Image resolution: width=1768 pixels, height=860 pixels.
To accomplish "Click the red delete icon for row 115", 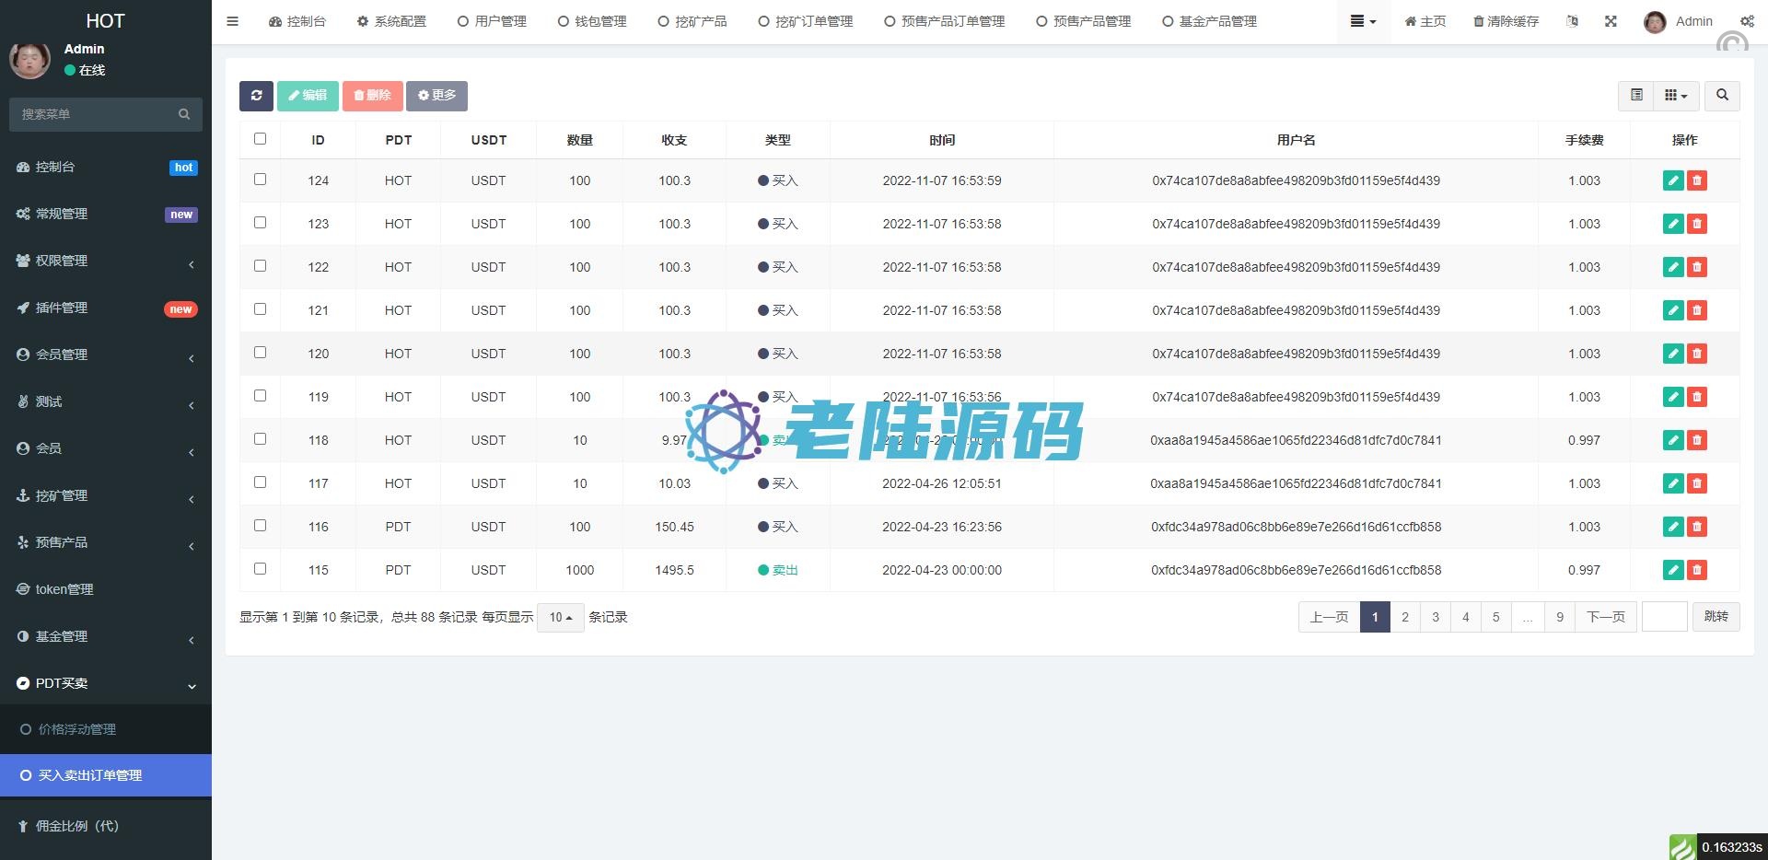I will (x=1697, y=570).
